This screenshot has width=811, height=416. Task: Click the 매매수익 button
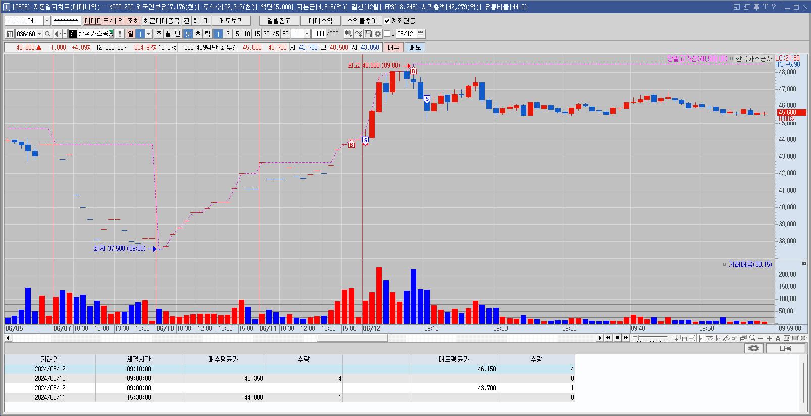[320, 21]
